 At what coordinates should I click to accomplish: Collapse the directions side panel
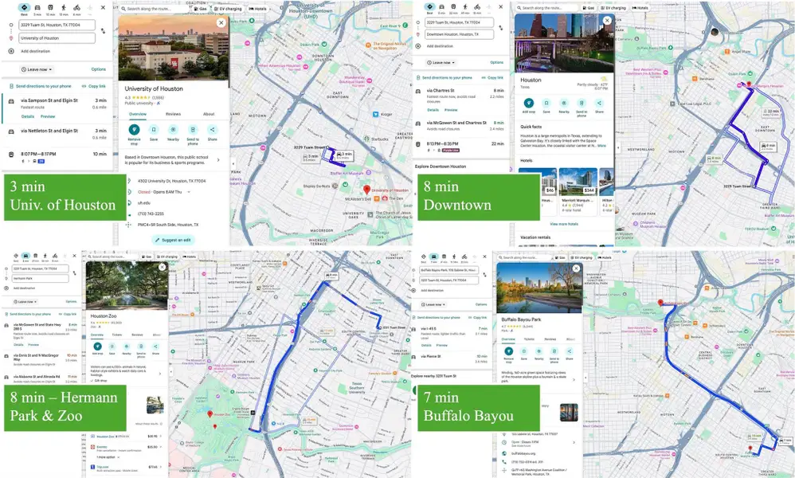233,163
